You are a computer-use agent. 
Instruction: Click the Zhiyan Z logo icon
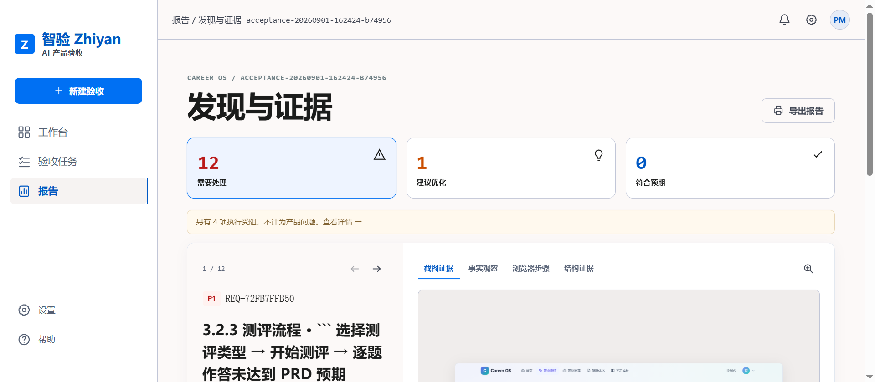25,44
